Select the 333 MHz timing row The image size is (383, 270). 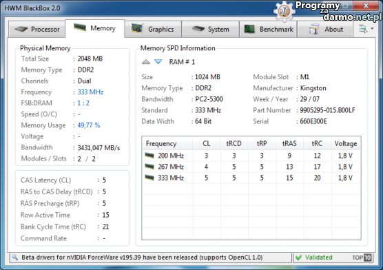pos(251,178)
